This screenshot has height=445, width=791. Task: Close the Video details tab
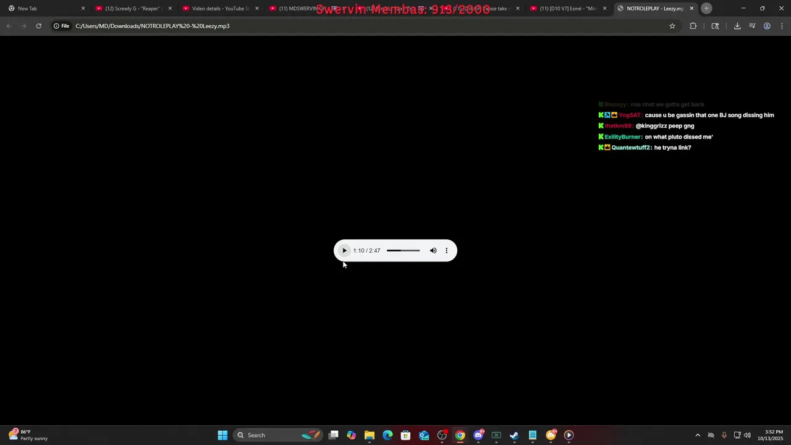(x=257, y=9)
